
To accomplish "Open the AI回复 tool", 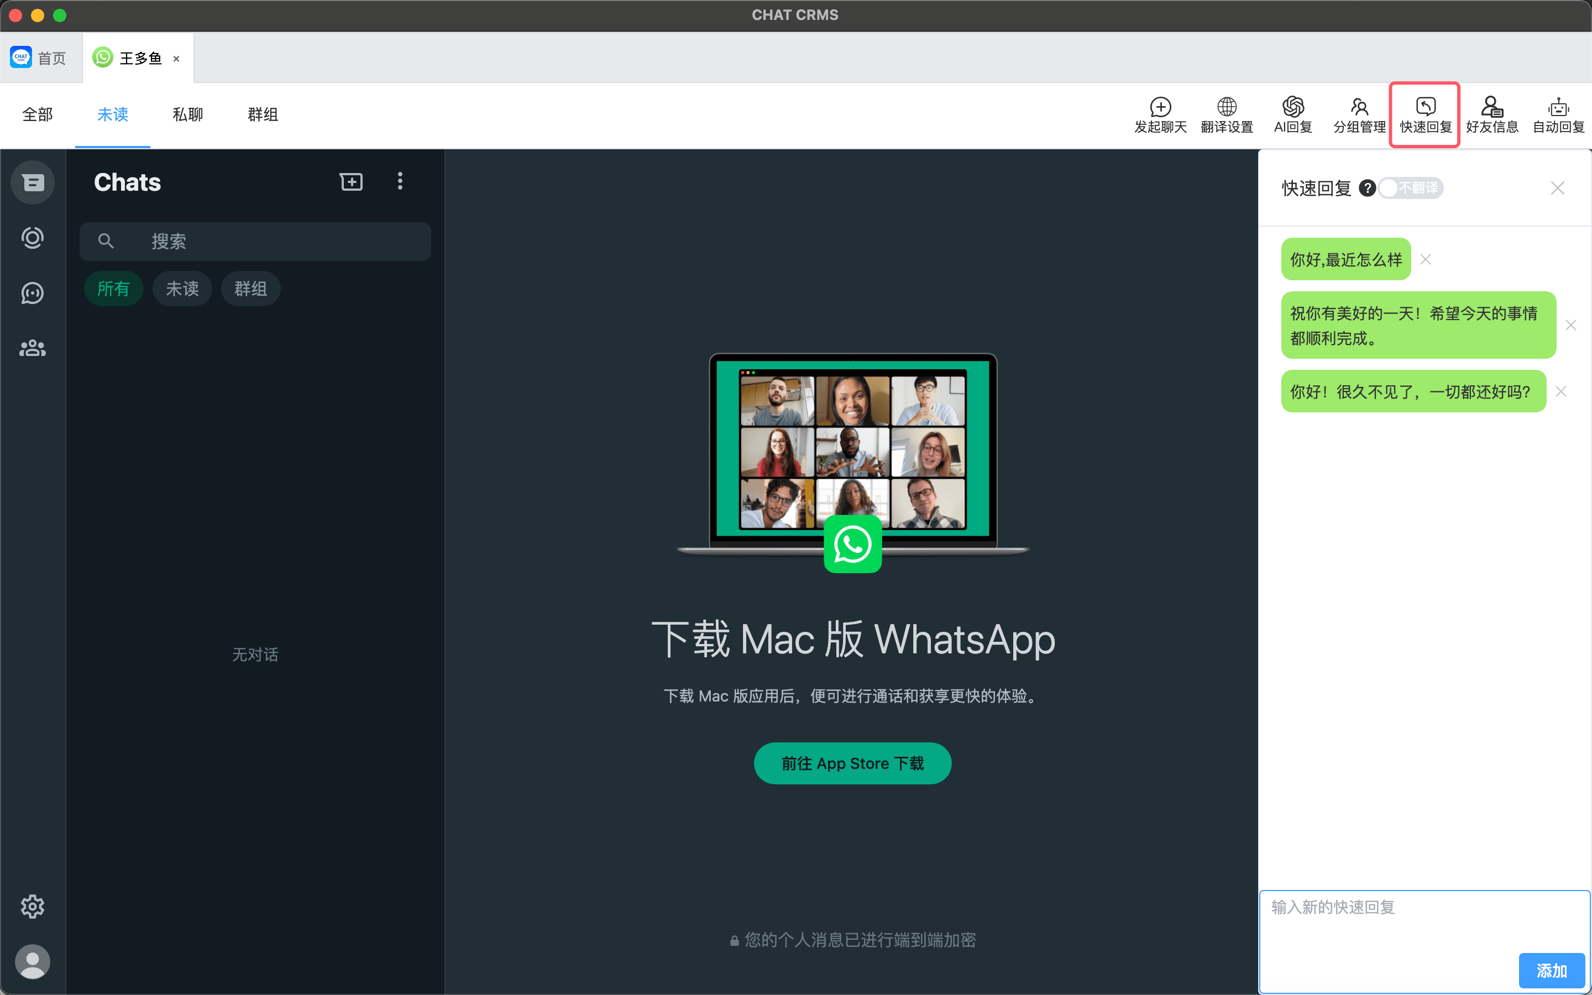I will pyautogui.click(x=1293, y=115).
